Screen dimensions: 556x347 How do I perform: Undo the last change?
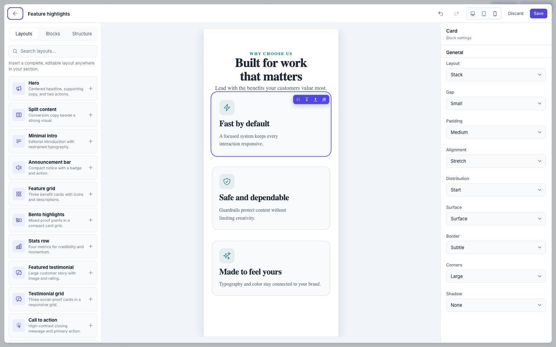click(x=441, y=14)
